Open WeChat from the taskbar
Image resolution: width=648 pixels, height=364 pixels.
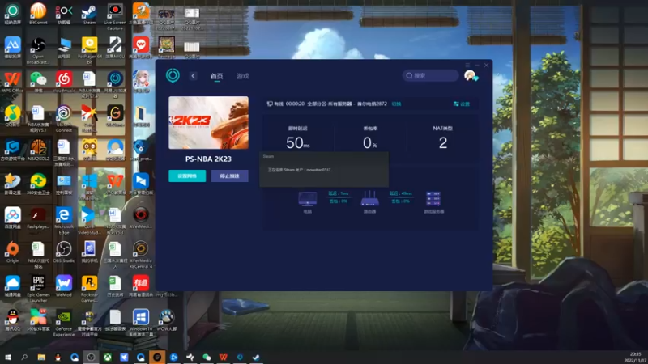click(x=207, y=357)
